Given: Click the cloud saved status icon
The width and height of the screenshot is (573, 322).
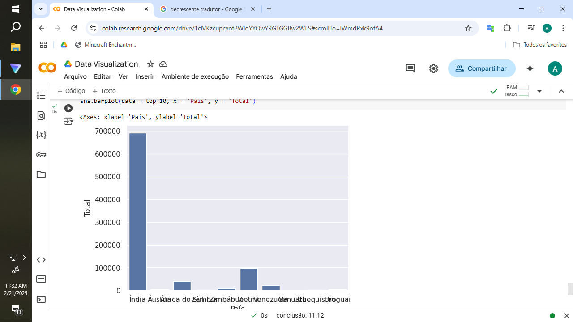Looking at the screenshot, I should coord(163,64).
